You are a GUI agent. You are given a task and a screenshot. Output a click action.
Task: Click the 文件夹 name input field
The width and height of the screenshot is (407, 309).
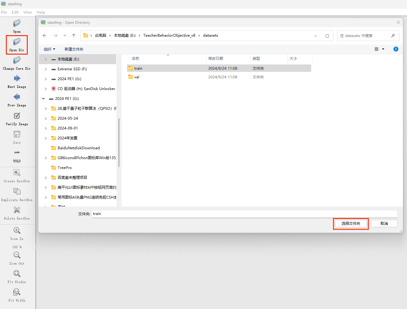(x=244, y=214)
